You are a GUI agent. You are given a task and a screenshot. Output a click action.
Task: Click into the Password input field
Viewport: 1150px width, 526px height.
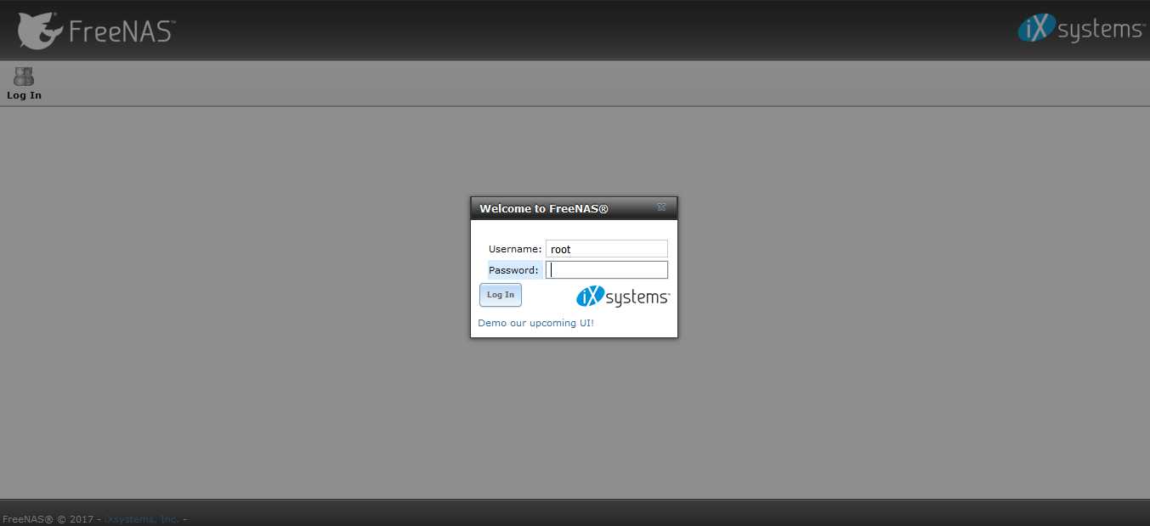[607, 270]
